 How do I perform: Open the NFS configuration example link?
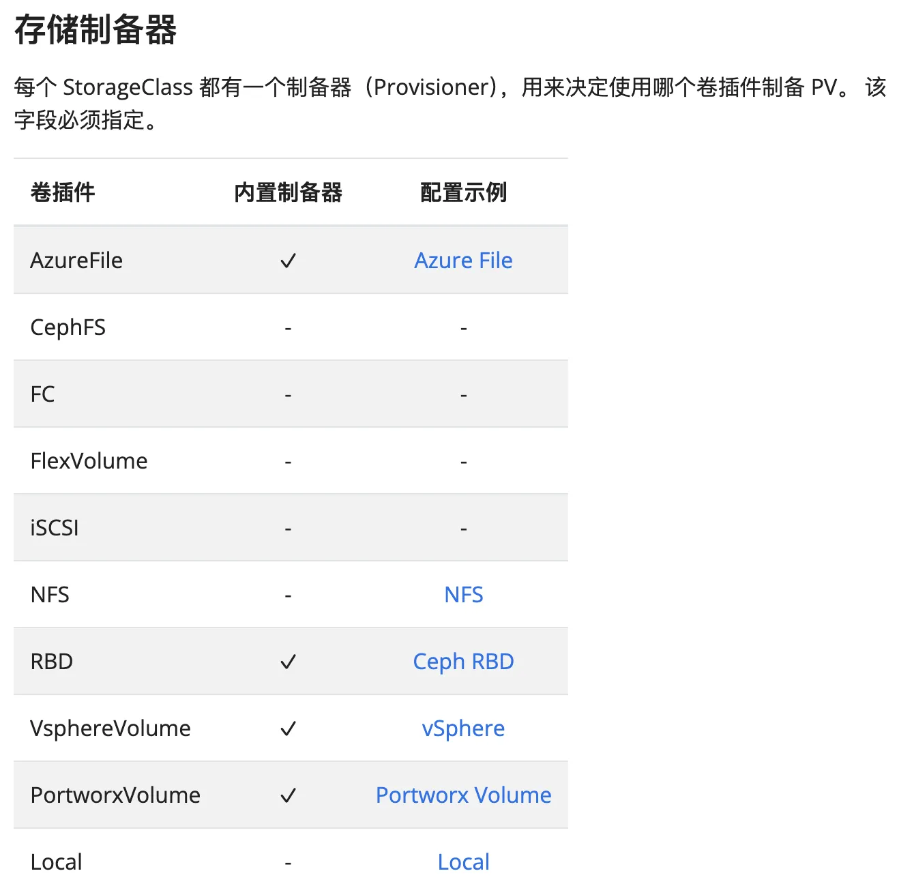tap(464, 595)
